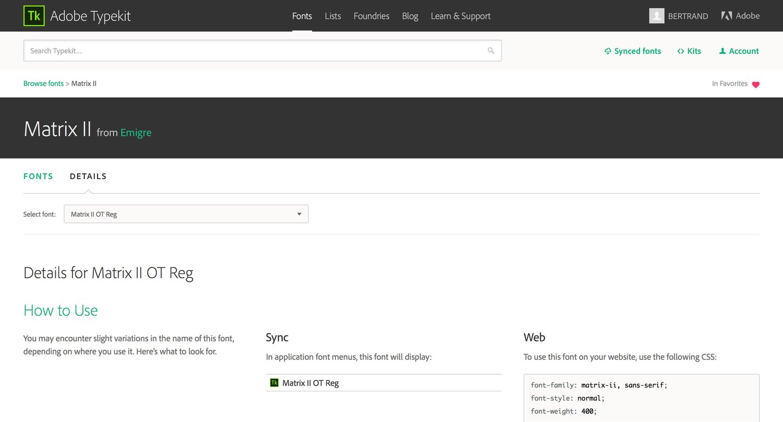Open the Select font dropdown
This screenshot has width=783, height=422.
pyautogui.click(x=186, y=214)
